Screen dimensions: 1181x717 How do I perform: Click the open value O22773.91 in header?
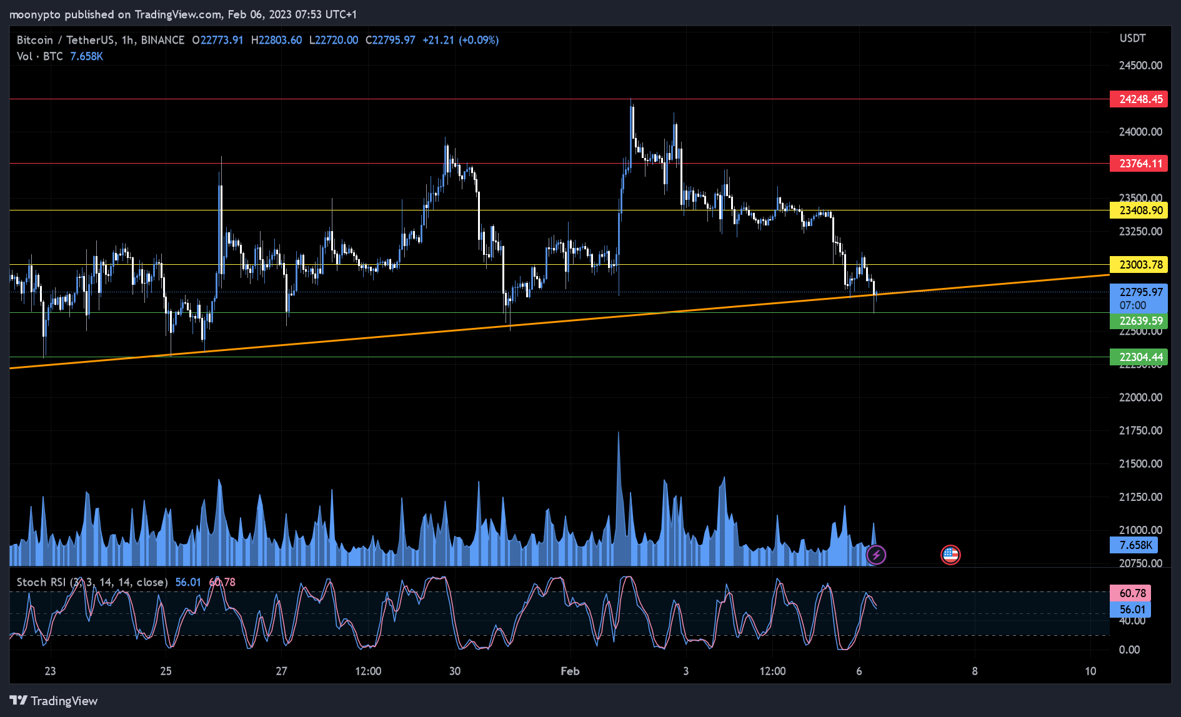pos(217,40)
